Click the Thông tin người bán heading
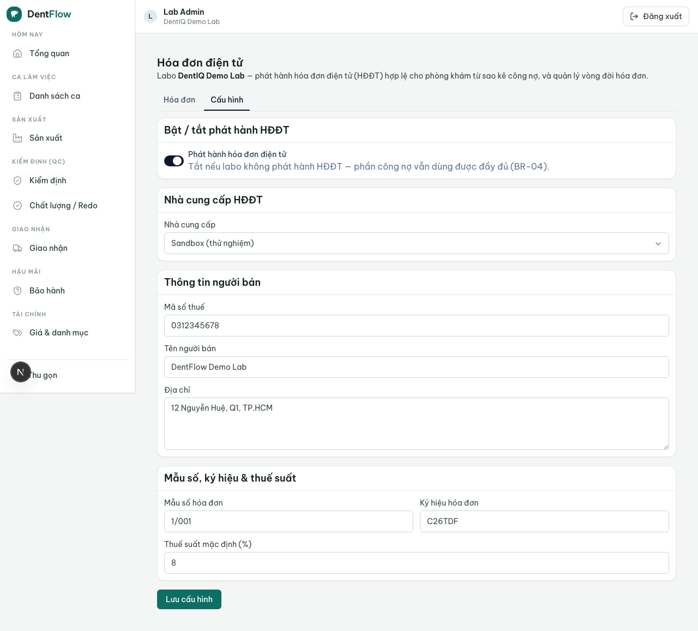Viewport: 698px width, 631px height. coord(212,283)
